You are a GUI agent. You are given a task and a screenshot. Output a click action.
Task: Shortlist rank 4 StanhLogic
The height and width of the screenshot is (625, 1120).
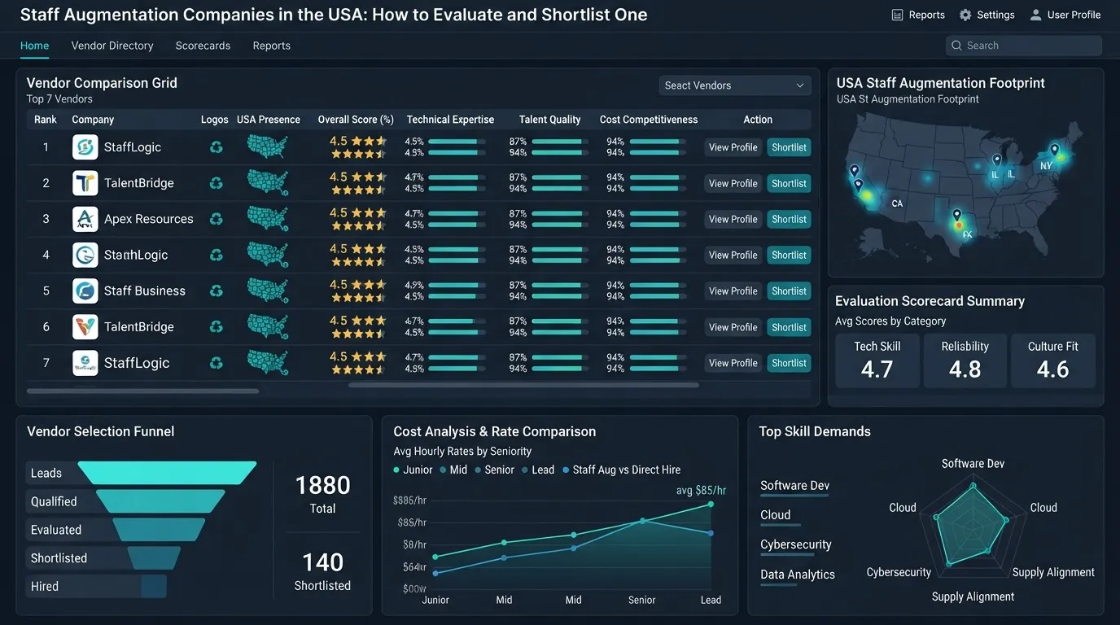pyautogui.click(x=789, y=255)
